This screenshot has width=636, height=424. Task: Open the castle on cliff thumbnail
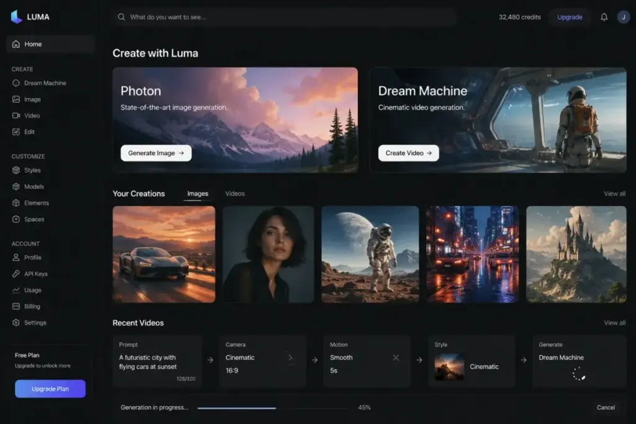pos(576,254)
